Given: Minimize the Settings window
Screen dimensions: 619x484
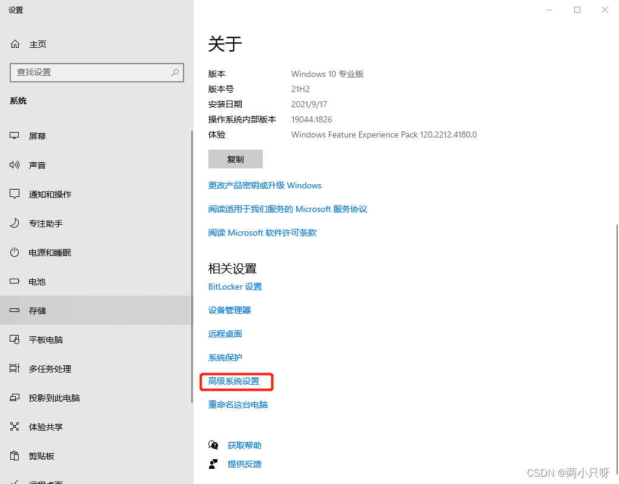Looking at the screenshot, I should coord(549,10).
